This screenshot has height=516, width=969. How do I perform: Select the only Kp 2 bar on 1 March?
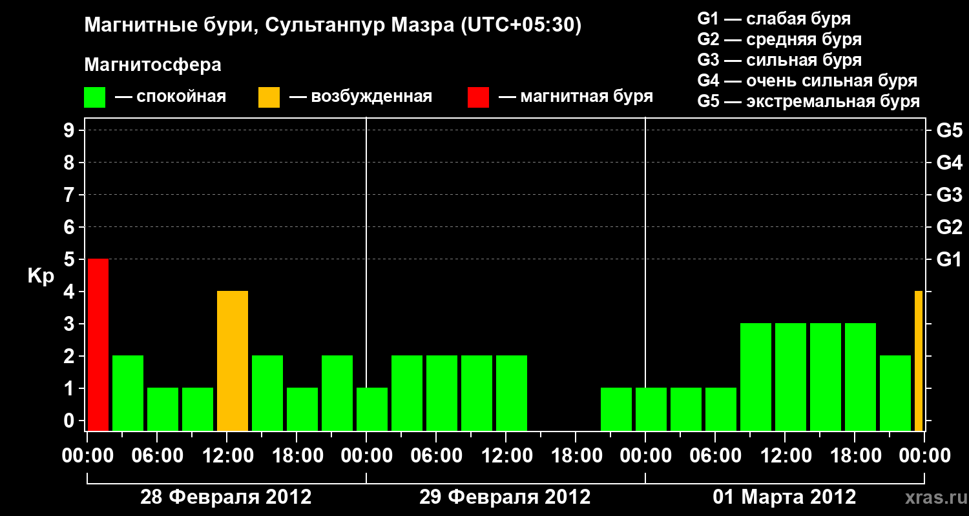[x=895, y=393]
